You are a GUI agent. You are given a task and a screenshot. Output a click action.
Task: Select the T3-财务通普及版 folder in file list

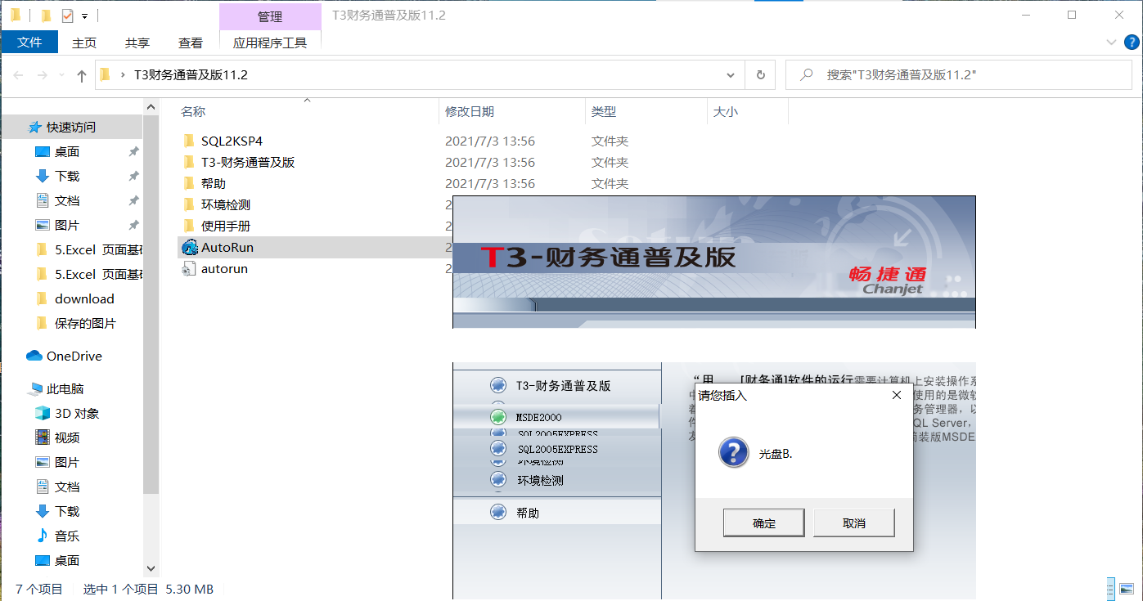click(248, 162)
